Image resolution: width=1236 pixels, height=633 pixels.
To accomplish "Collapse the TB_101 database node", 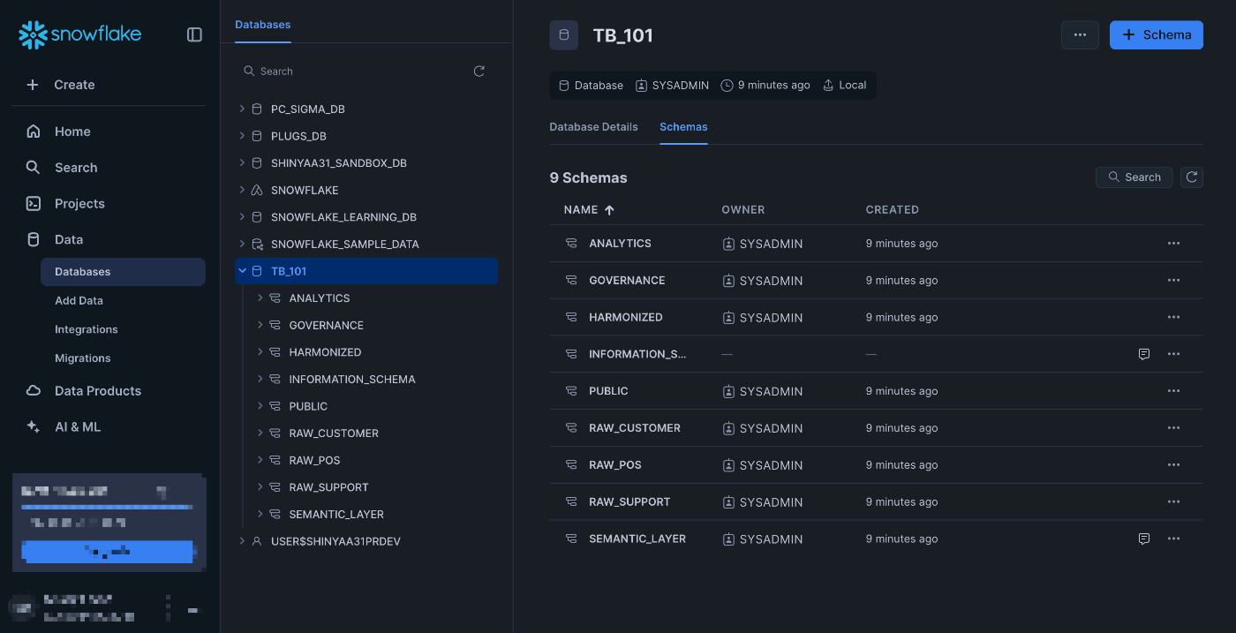I will tap(242, 271).
